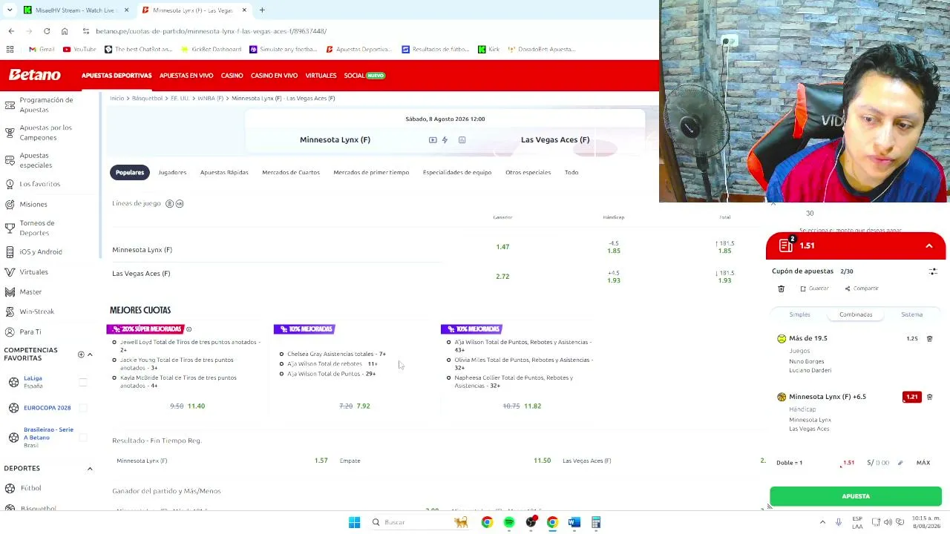Edit the stake with the pencil icon

(900, 463)
